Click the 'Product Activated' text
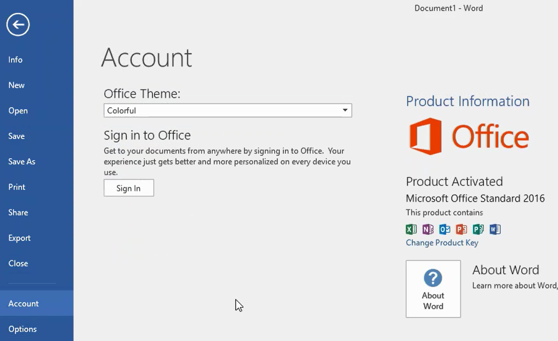 pos(455,182)
